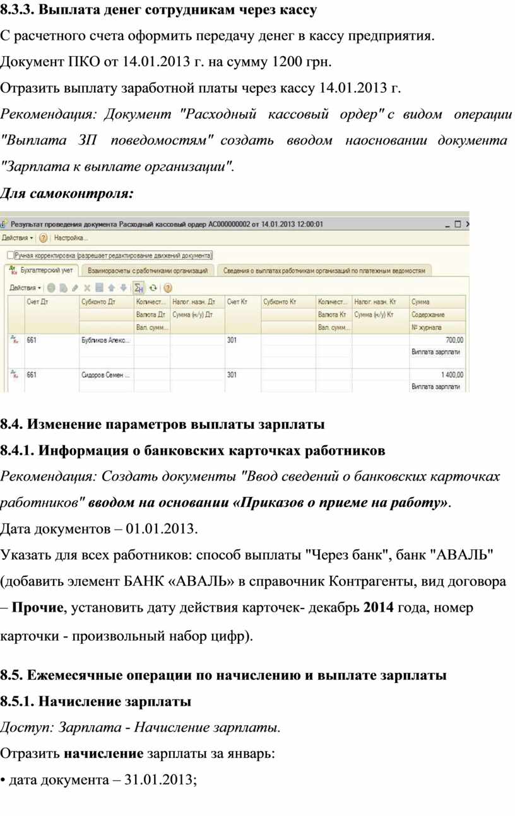Screen dimensions: 515x816
Task: Click the window title Результат проведения документа
Action: [x=167, y=223]
